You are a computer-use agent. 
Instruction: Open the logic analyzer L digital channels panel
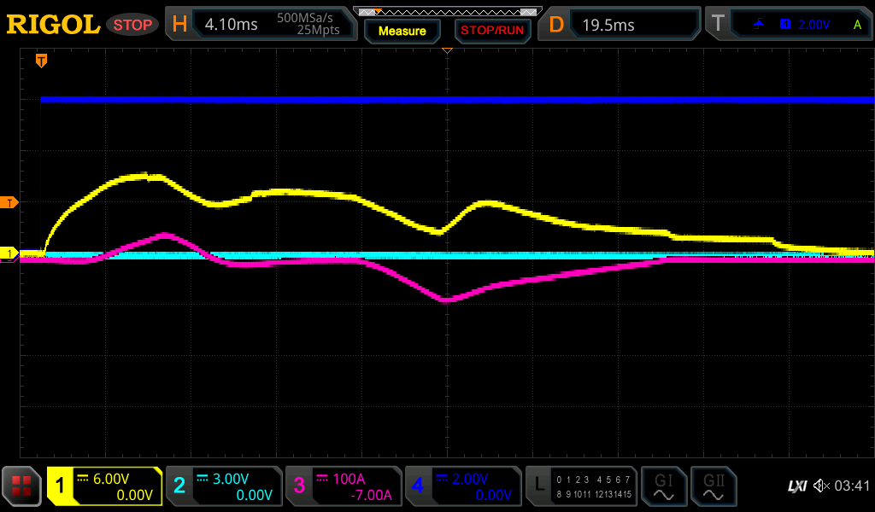(581, 486)
